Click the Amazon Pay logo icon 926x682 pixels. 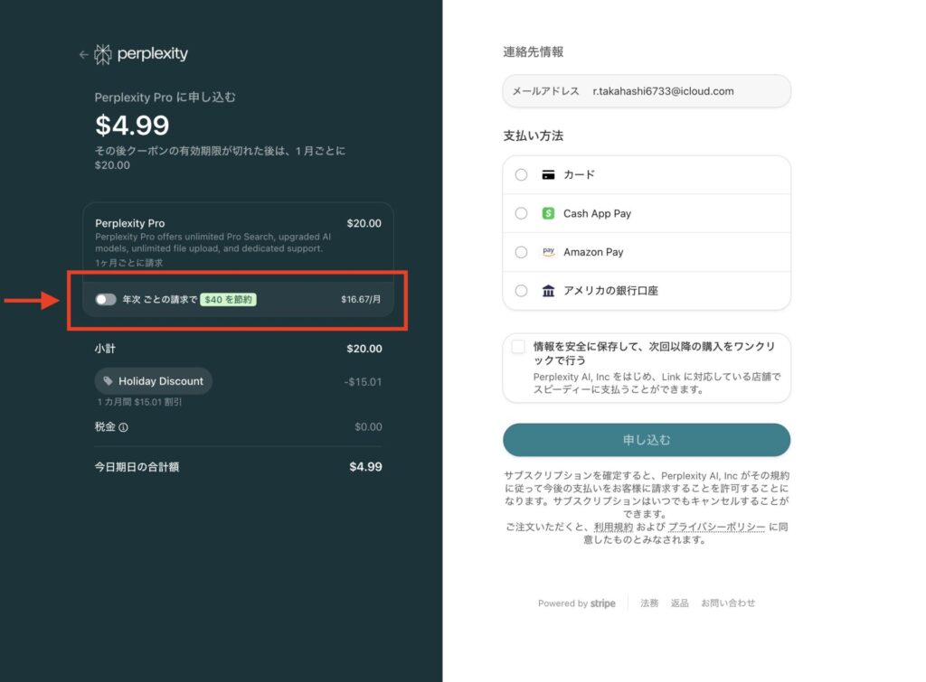548,252
